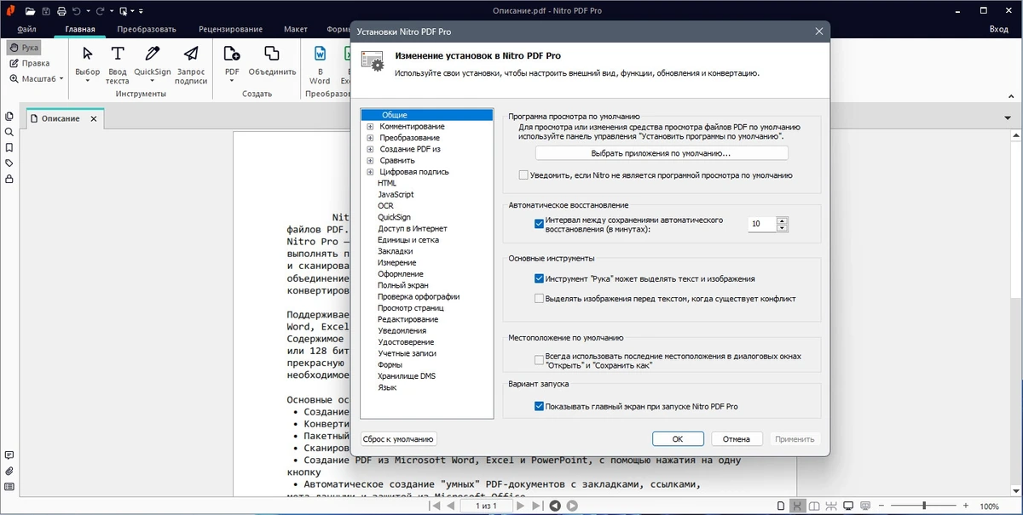Viewport: 1023px width, 515px height.
Task: Expand the Преобразование tree node
Action: pos(370,138)
